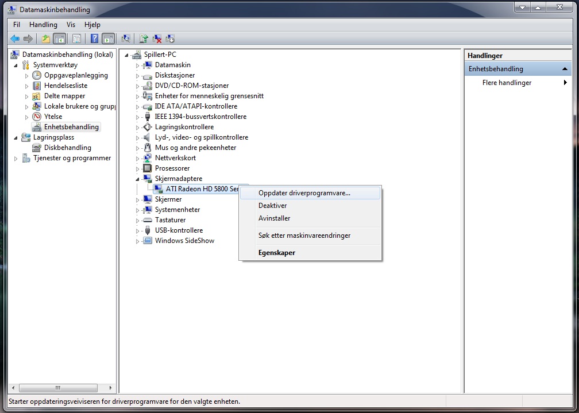Click the Oppgaveplanlegging clock icon

(37, 75)
